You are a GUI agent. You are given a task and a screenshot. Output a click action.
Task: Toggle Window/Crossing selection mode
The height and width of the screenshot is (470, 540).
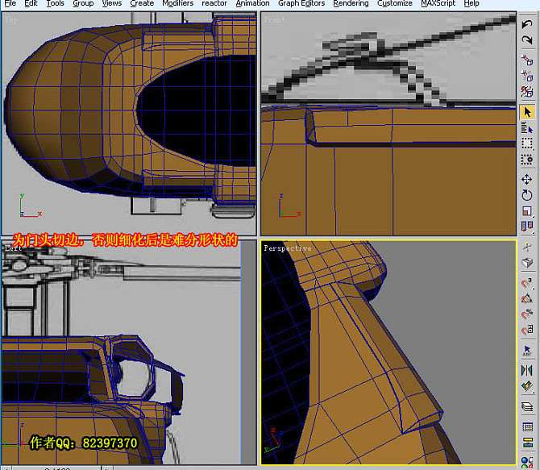point(526,160)
